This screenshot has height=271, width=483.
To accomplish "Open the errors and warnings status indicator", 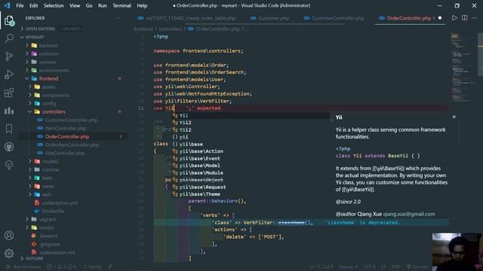I will pyautogui.click(x=61, y=266).
